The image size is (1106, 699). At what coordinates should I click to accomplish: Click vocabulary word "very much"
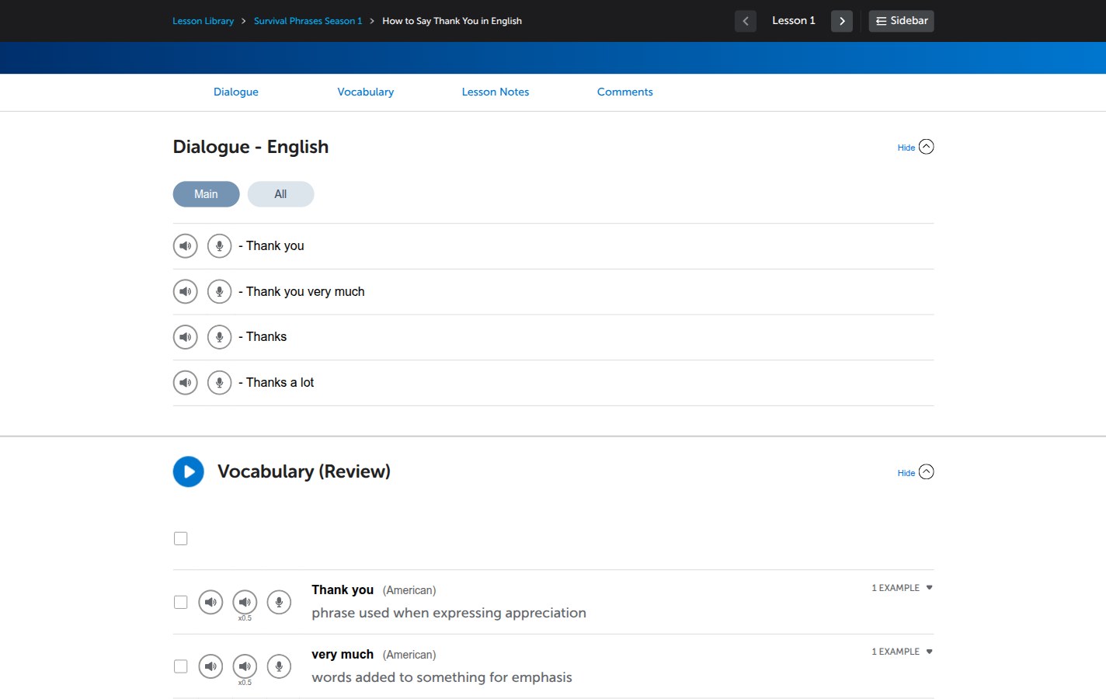(x=343, y=654)
